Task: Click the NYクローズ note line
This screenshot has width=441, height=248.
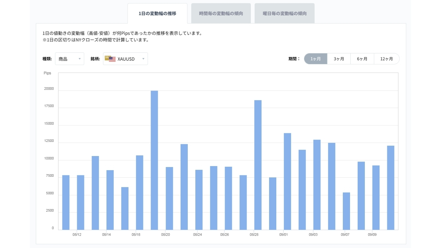Action: [95, 40]
